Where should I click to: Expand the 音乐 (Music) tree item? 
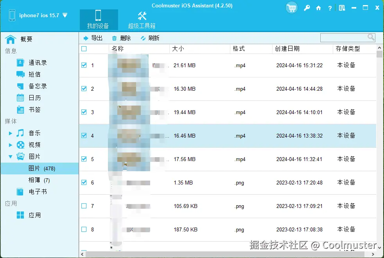click(11, 133)
